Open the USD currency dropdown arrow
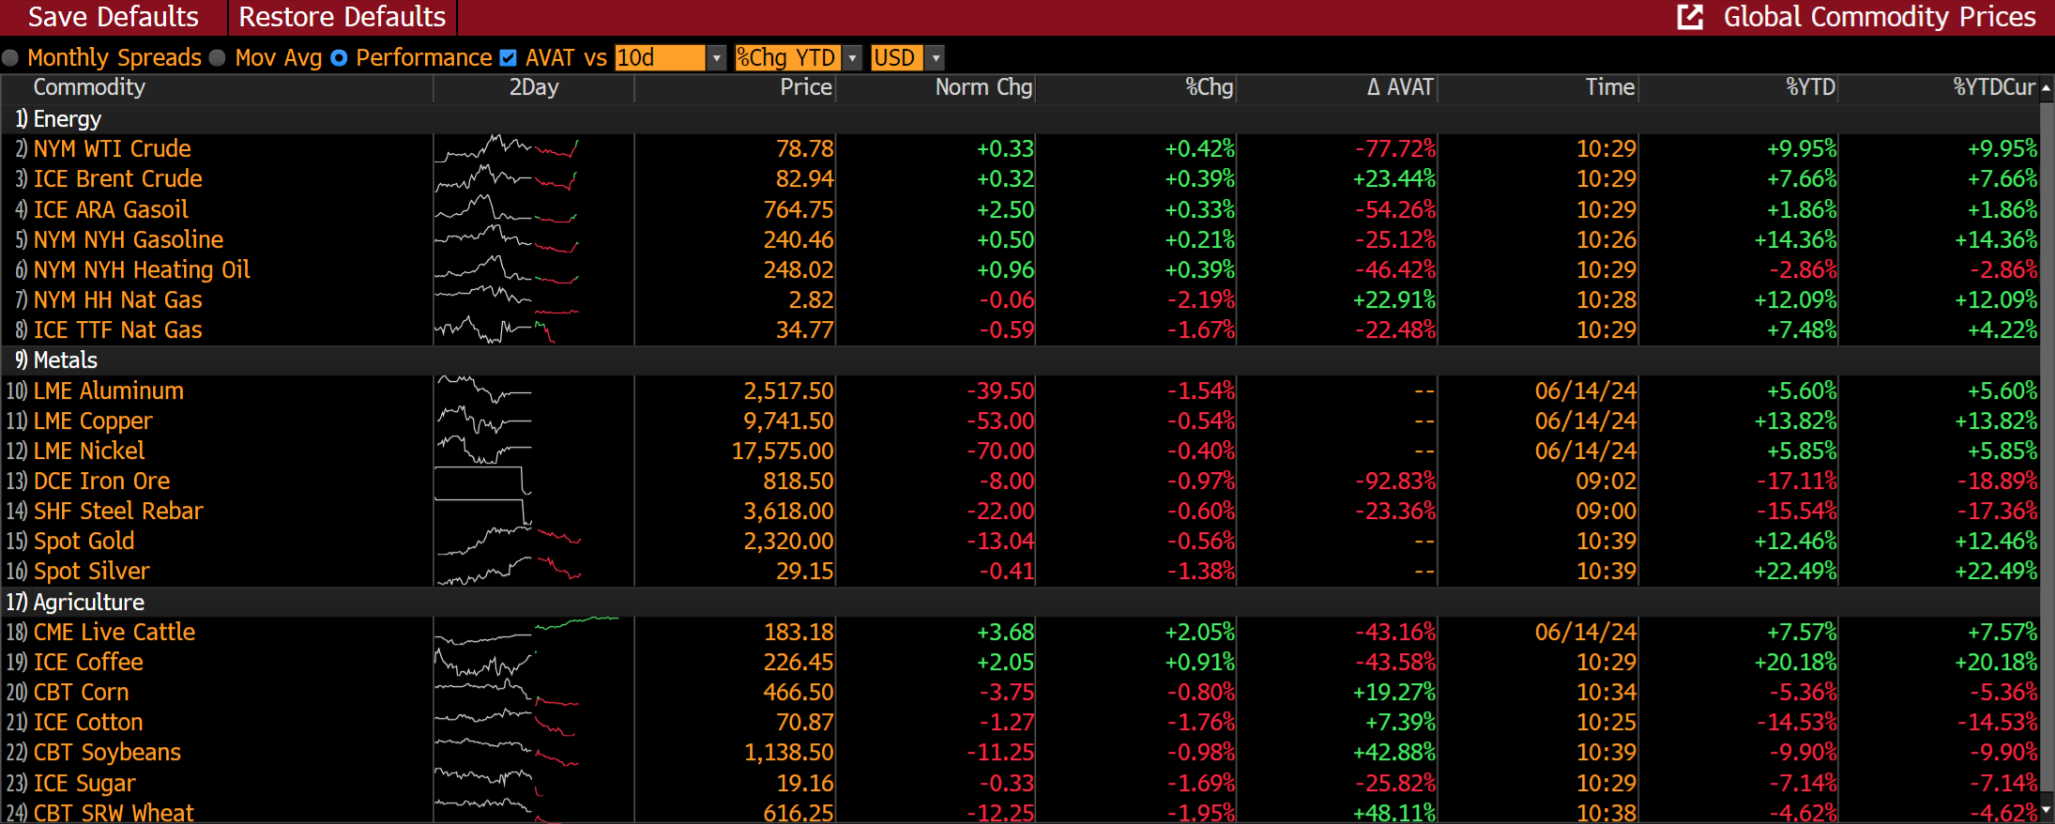Screen dimensions: 2055x824 pyautogui.click(x=935, y=58)
